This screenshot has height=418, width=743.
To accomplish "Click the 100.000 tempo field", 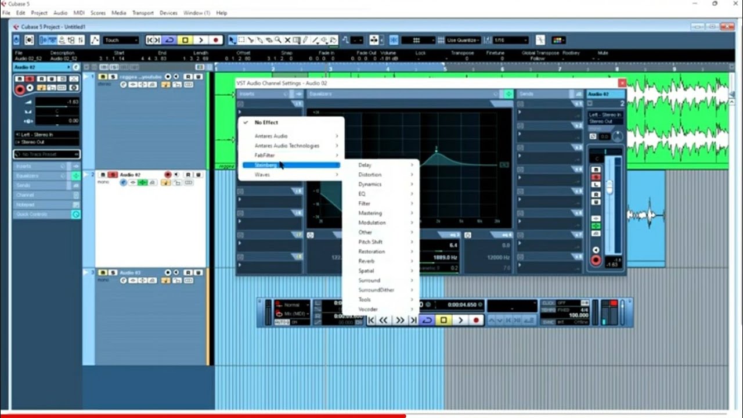I will [x=579, y=315].
